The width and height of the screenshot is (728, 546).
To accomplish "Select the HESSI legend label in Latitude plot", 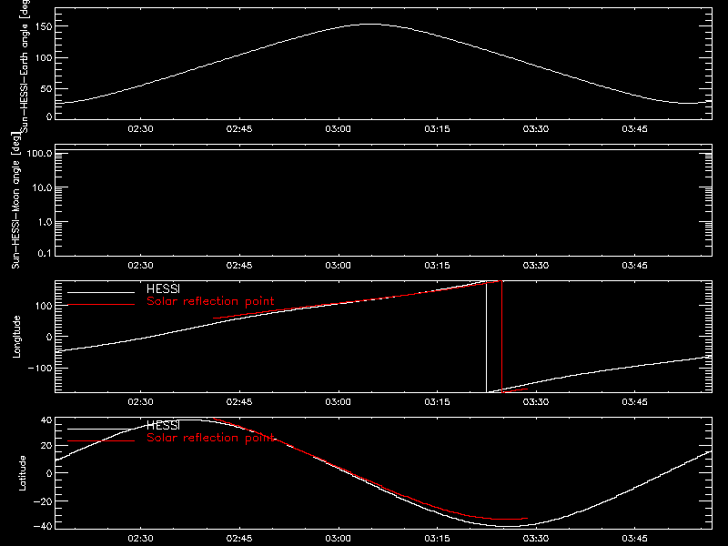I will coord(163,425).
